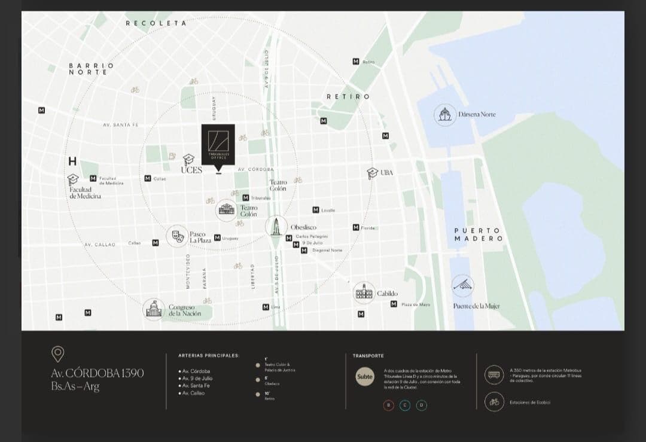Click the Dársena Norte ship icon

[444, 114]
